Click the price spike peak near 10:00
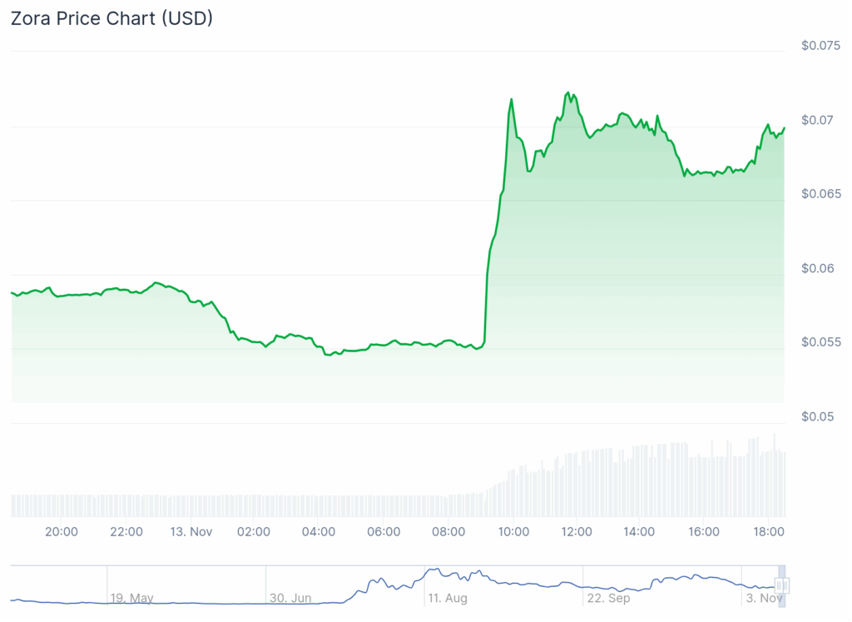852x622 pixels. pos(511,99)
